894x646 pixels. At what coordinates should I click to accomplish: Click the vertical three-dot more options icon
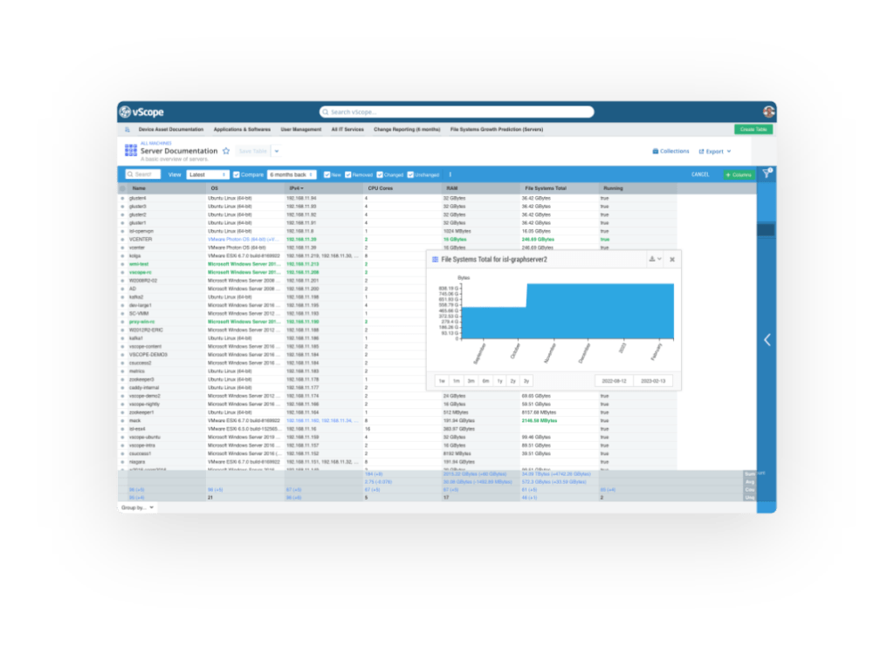click(450, 174)
